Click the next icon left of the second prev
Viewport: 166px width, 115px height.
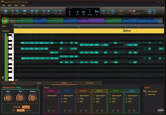[x=37, y=11]
